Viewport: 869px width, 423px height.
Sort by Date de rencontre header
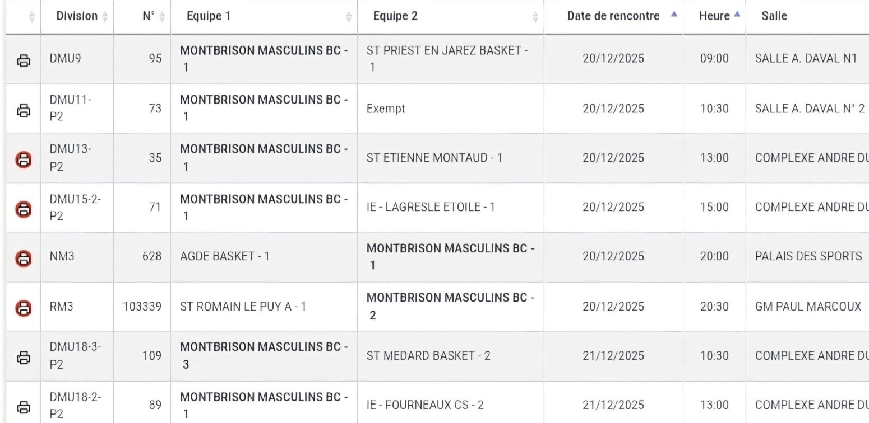pos(613,16)
